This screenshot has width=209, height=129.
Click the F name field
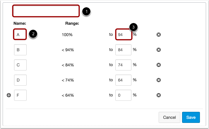(x=20, y=95)
